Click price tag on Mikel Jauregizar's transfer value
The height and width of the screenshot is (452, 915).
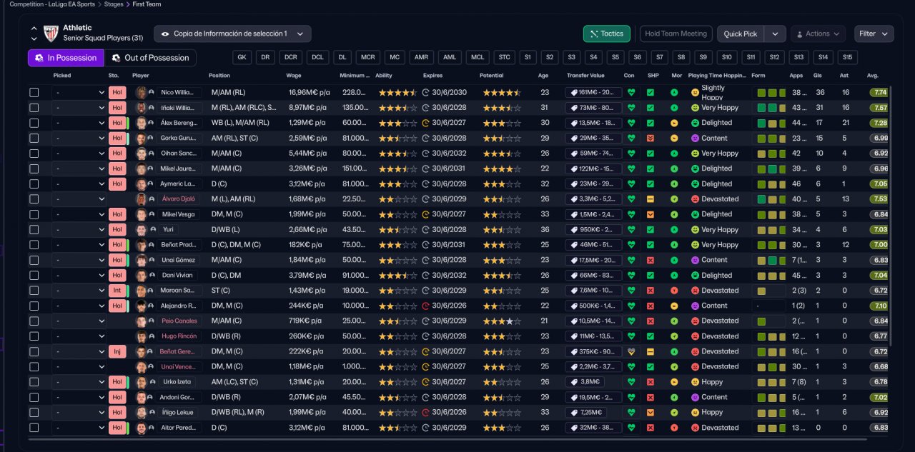click(573, 169)
